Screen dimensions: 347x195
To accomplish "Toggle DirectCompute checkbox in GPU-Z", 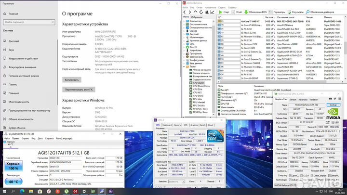I will [x=313, y=176].
